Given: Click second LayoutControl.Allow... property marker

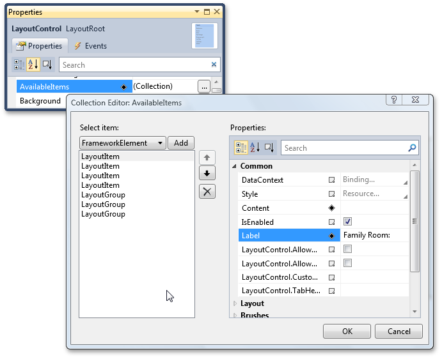Looking at the screenshot, I should (331, 264).
